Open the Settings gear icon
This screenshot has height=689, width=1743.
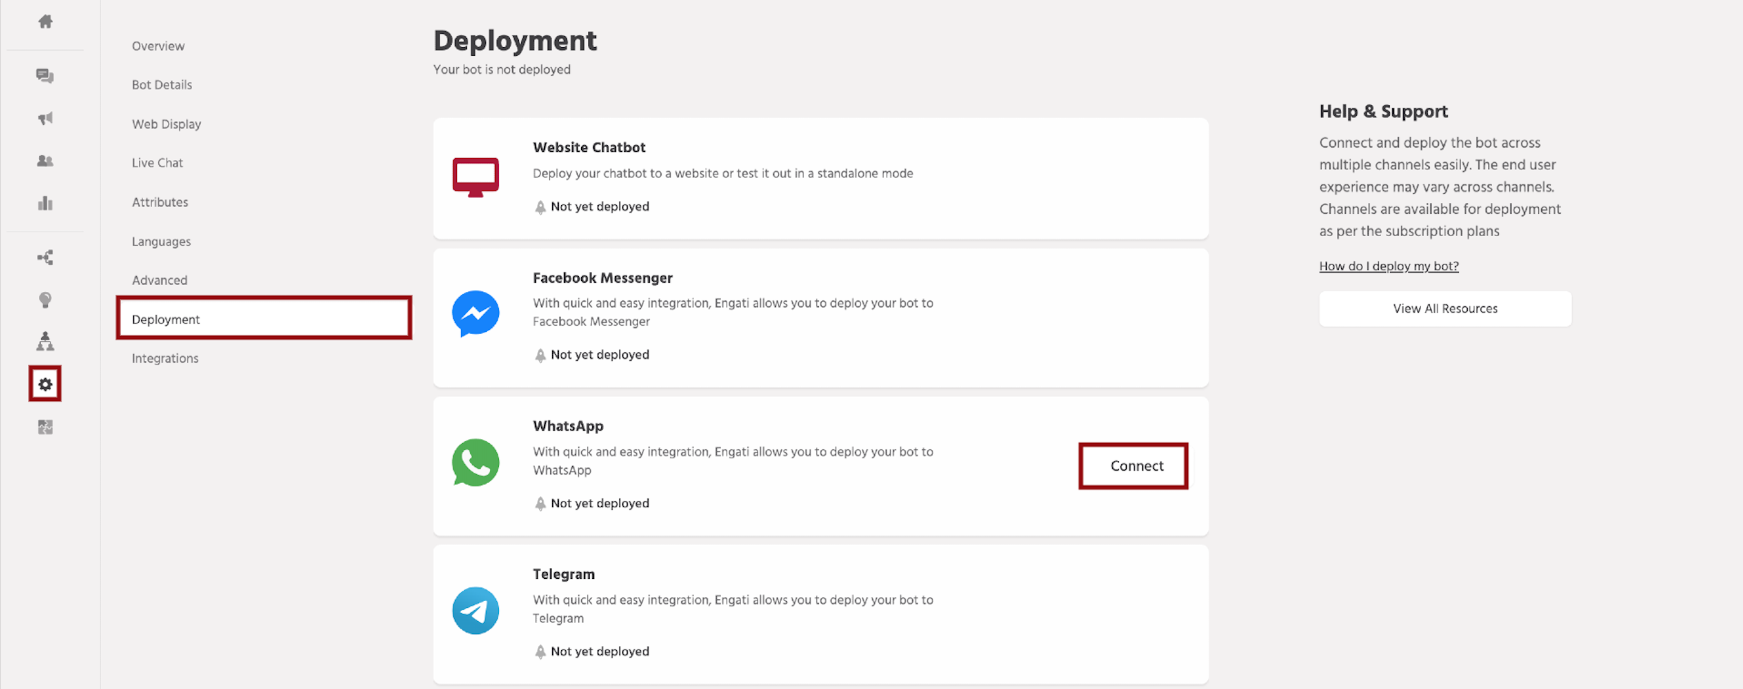pyautogui.click(x=45, y=383)
